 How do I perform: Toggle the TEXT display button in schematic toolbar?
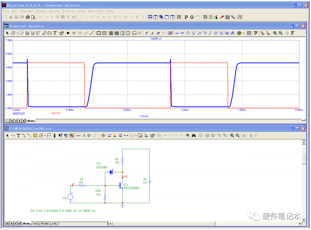[x=79, y=135]
